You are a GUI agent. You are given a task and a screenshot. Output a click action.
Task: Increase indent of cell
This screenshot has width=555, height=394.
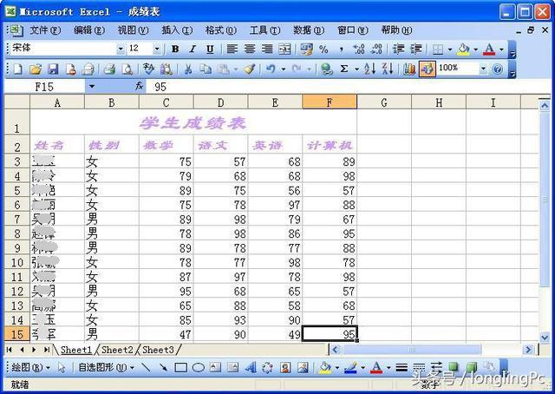tap(416, 49)
